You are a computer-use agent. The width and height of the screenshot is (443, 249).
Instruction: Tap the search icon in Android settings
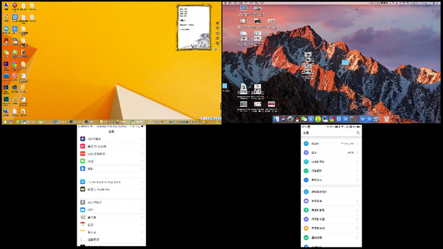(358, 133)
